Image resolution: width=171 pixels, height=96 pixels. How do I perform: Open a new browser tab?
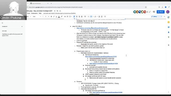pyautogui.click(x=51, y=3)
